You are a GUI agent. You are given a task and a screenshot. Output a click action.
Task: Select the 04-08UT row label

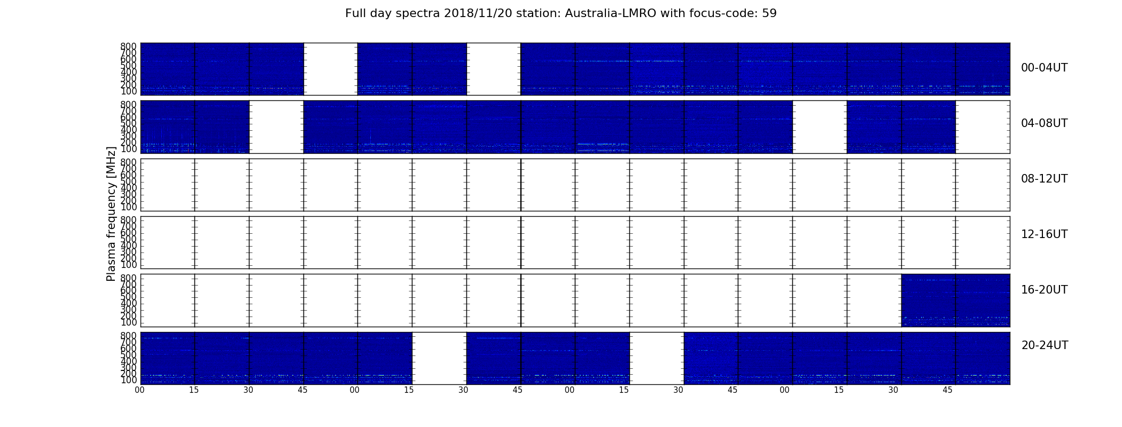click(1044, 123)
